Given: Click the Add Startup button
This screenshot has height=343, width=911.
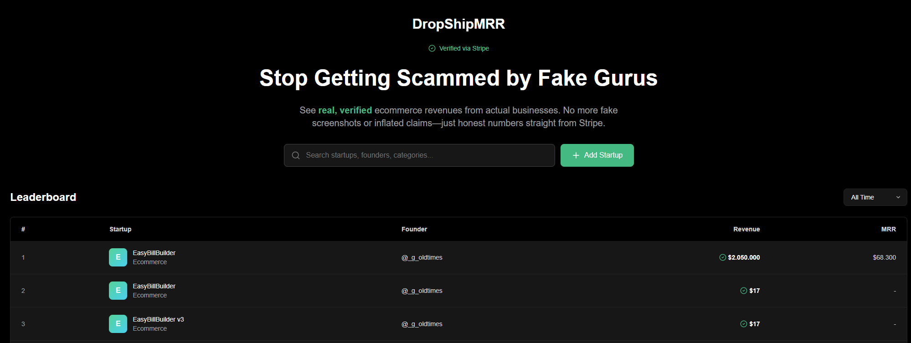Looking at the screenshot, I should (x=597, y=155).
